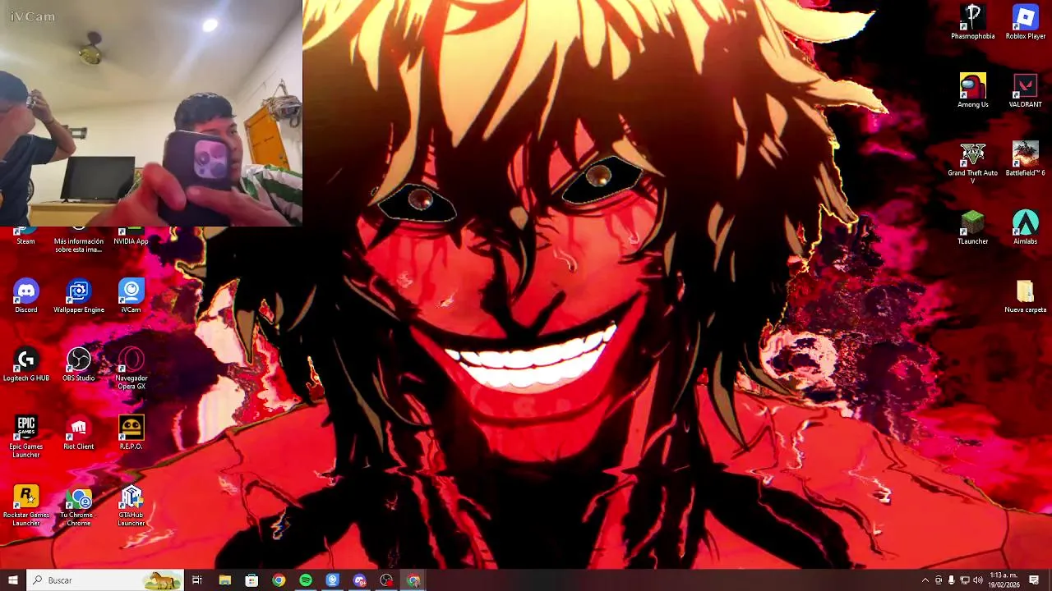Open Spotify from the taskbar

(306, 580)
